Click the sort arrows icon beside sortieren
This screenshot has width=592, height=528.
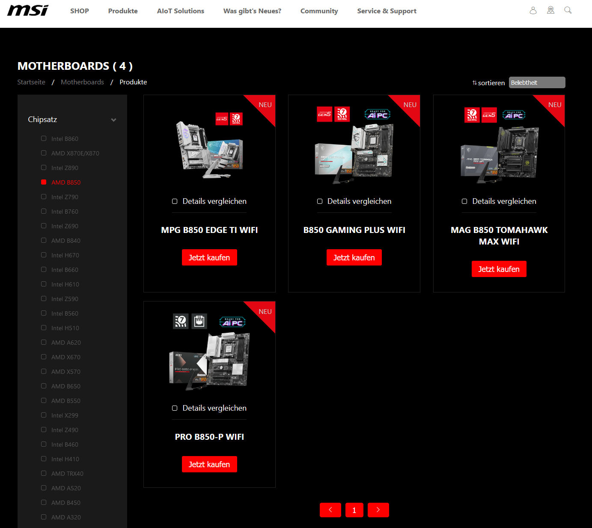point(474,83)
